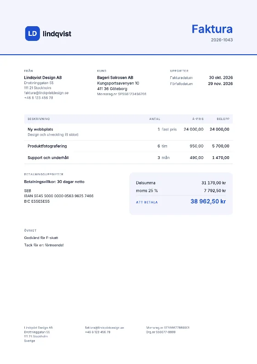Click customer Momsreg.nr SE556123456701
The height and width of the screenshot is (364, 257).
[122, 94]
